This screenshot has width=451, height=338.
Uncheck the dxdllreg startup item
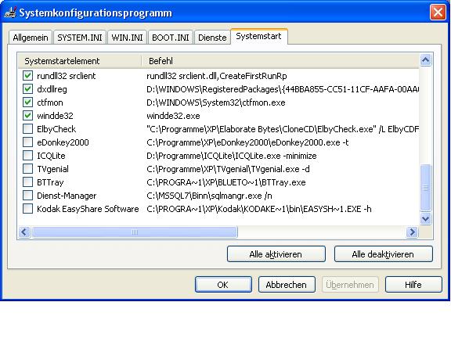27,89
